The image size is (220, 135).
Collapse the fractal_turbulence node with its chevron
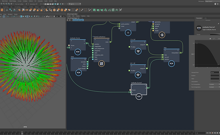click(95, 40)
